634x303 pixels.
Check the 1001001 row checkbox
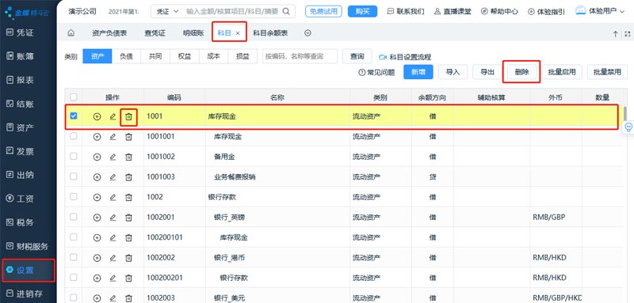pos(73,136)
